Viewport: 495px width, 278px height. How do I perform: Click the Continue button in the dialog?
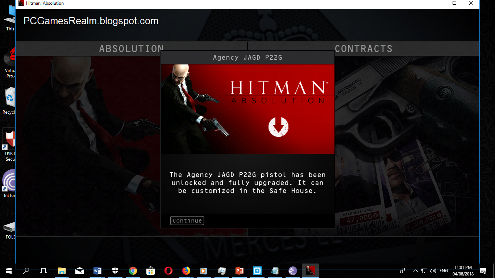(x=187, y=221)
